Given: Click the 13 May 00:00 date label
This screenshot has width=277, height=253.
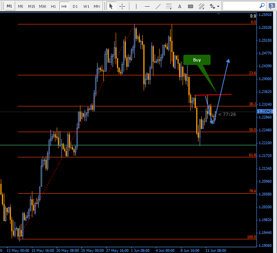Looking at the screenshot, I should point(18,250).
